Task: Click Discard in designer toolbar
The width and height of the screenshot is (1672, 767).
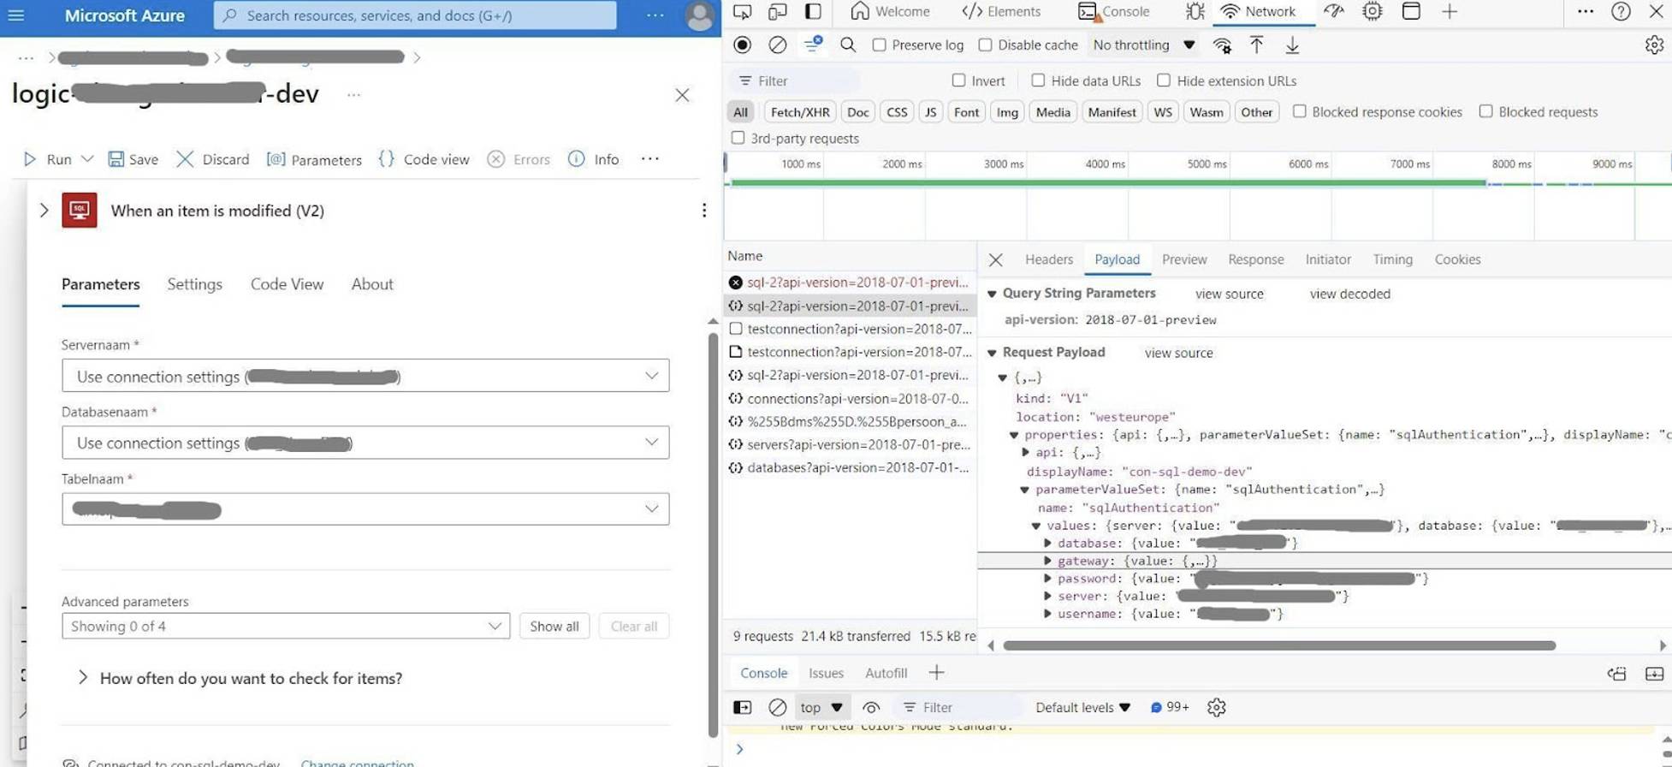Action: point(212,159)
